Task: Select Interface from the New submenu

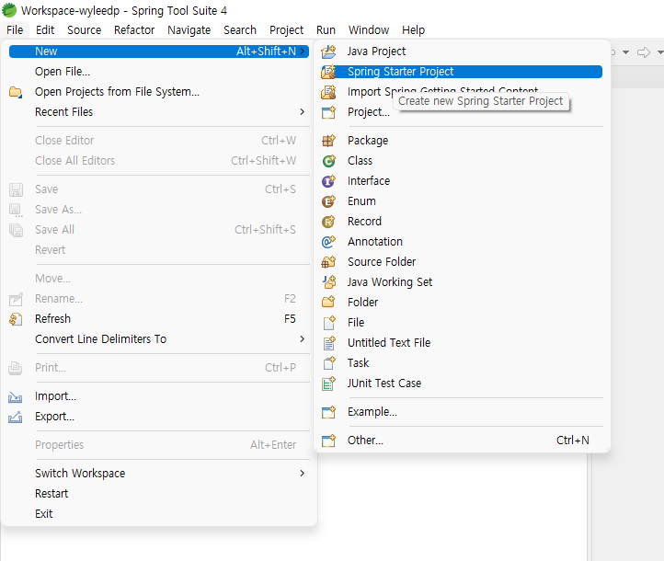Action: coord(462,181)
